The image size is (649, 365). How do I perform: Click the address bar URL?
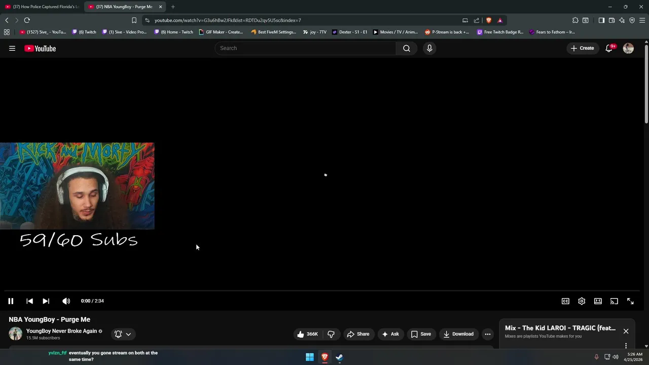click(x=228, y=20)
